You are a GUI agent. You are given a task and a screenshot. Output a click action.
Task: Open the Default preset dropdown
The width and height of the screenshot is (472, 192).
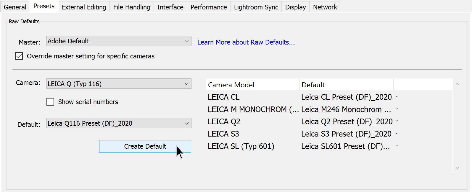click(119, 123)
